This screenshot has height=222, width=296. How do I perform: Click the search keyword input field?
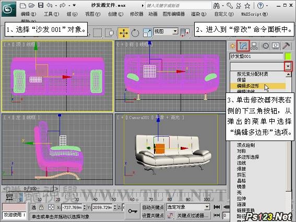pyautogui.click(x=179, y=6)
